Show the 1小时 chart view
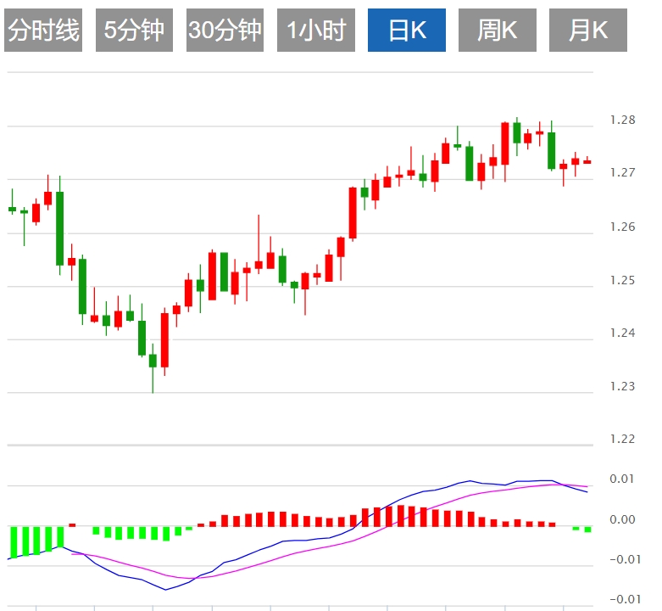 pos(316,31)
